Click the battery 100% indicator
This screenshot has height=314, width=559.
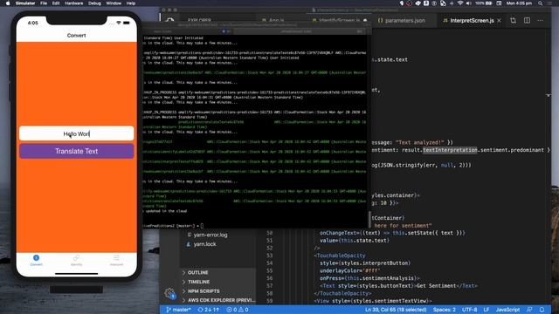point(484,3)
